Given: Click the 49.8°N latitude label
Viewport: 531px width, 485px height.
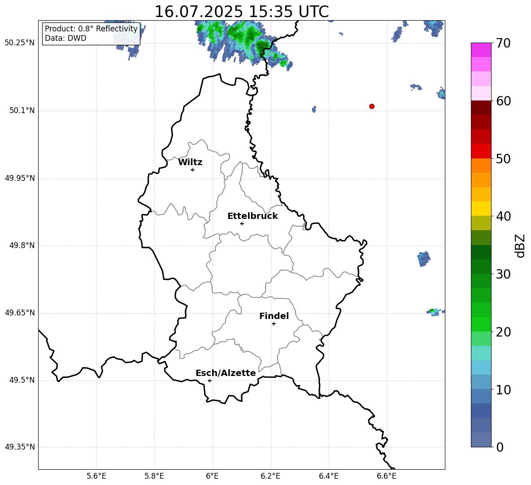Looking at the screenshot, I should tap(22, 245).
